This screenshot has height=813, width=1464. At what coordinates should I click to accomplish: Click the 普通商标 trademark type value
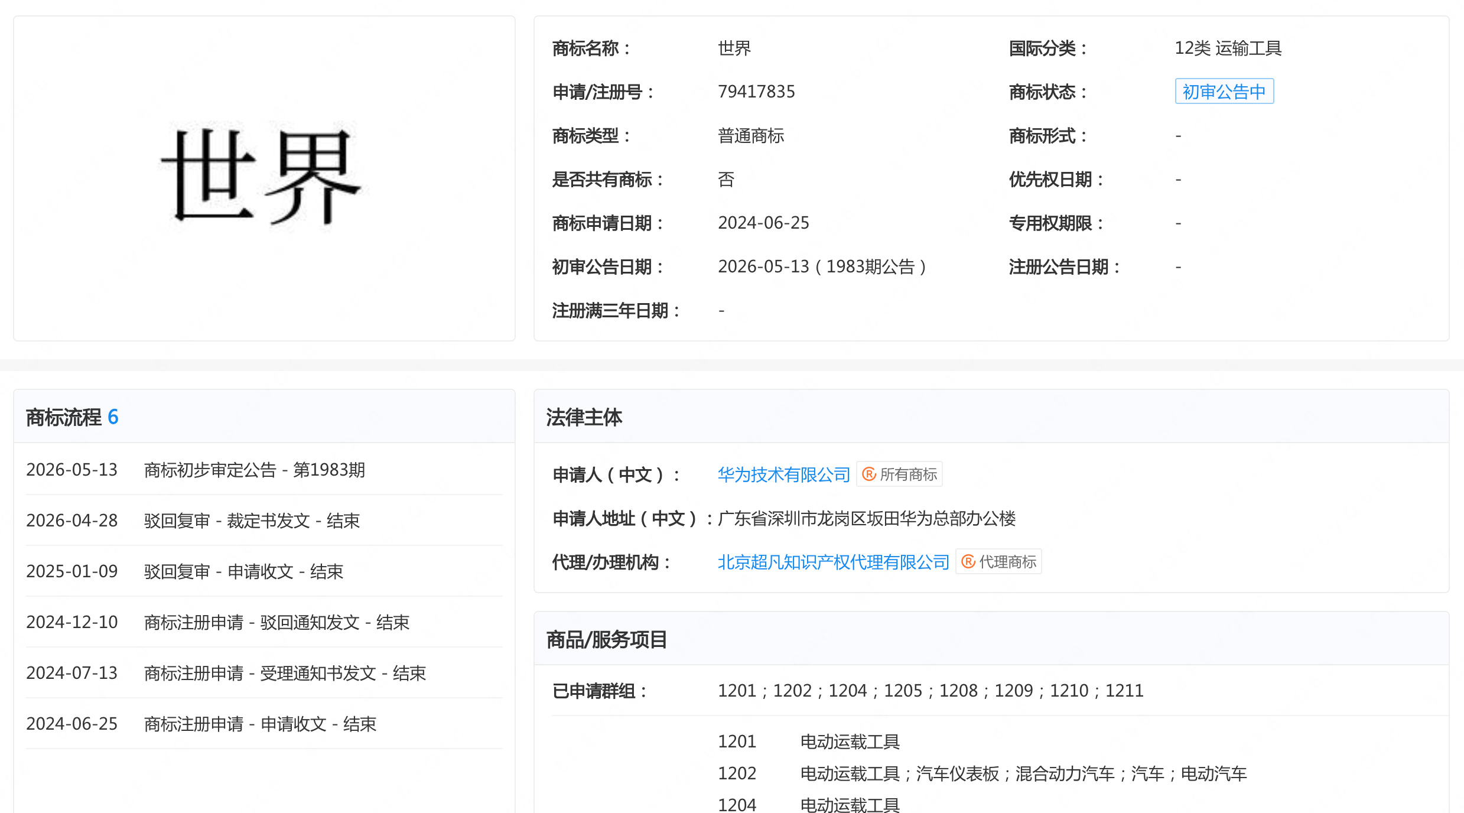coord(751,135)
